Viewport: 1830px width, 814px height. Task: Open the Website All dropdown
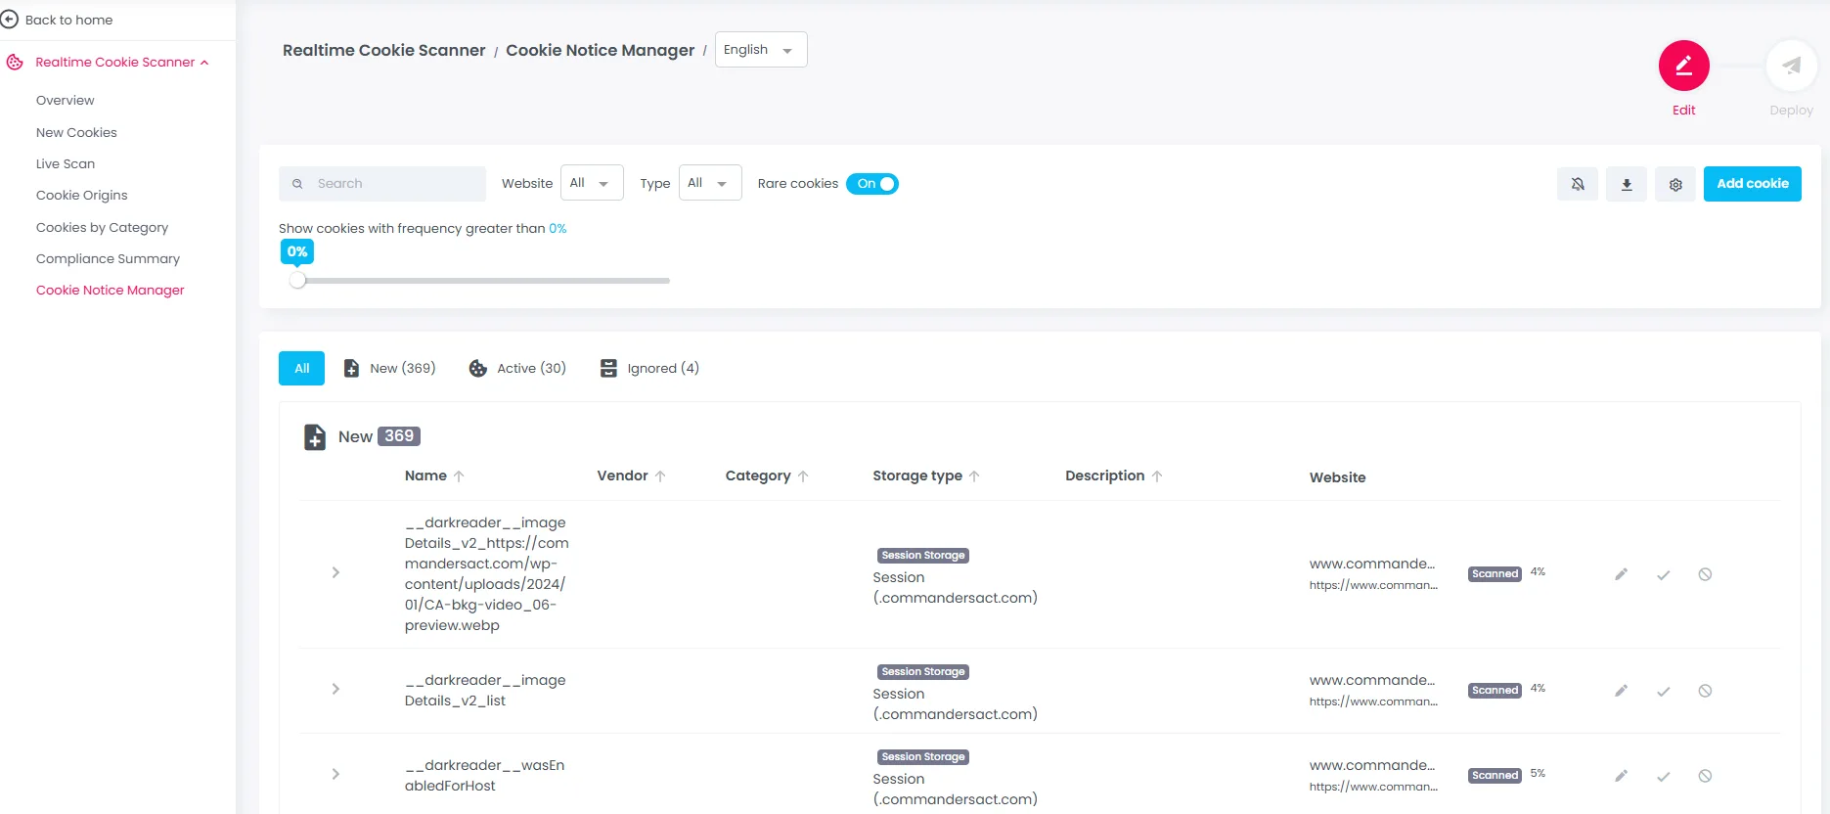point(593,183)
